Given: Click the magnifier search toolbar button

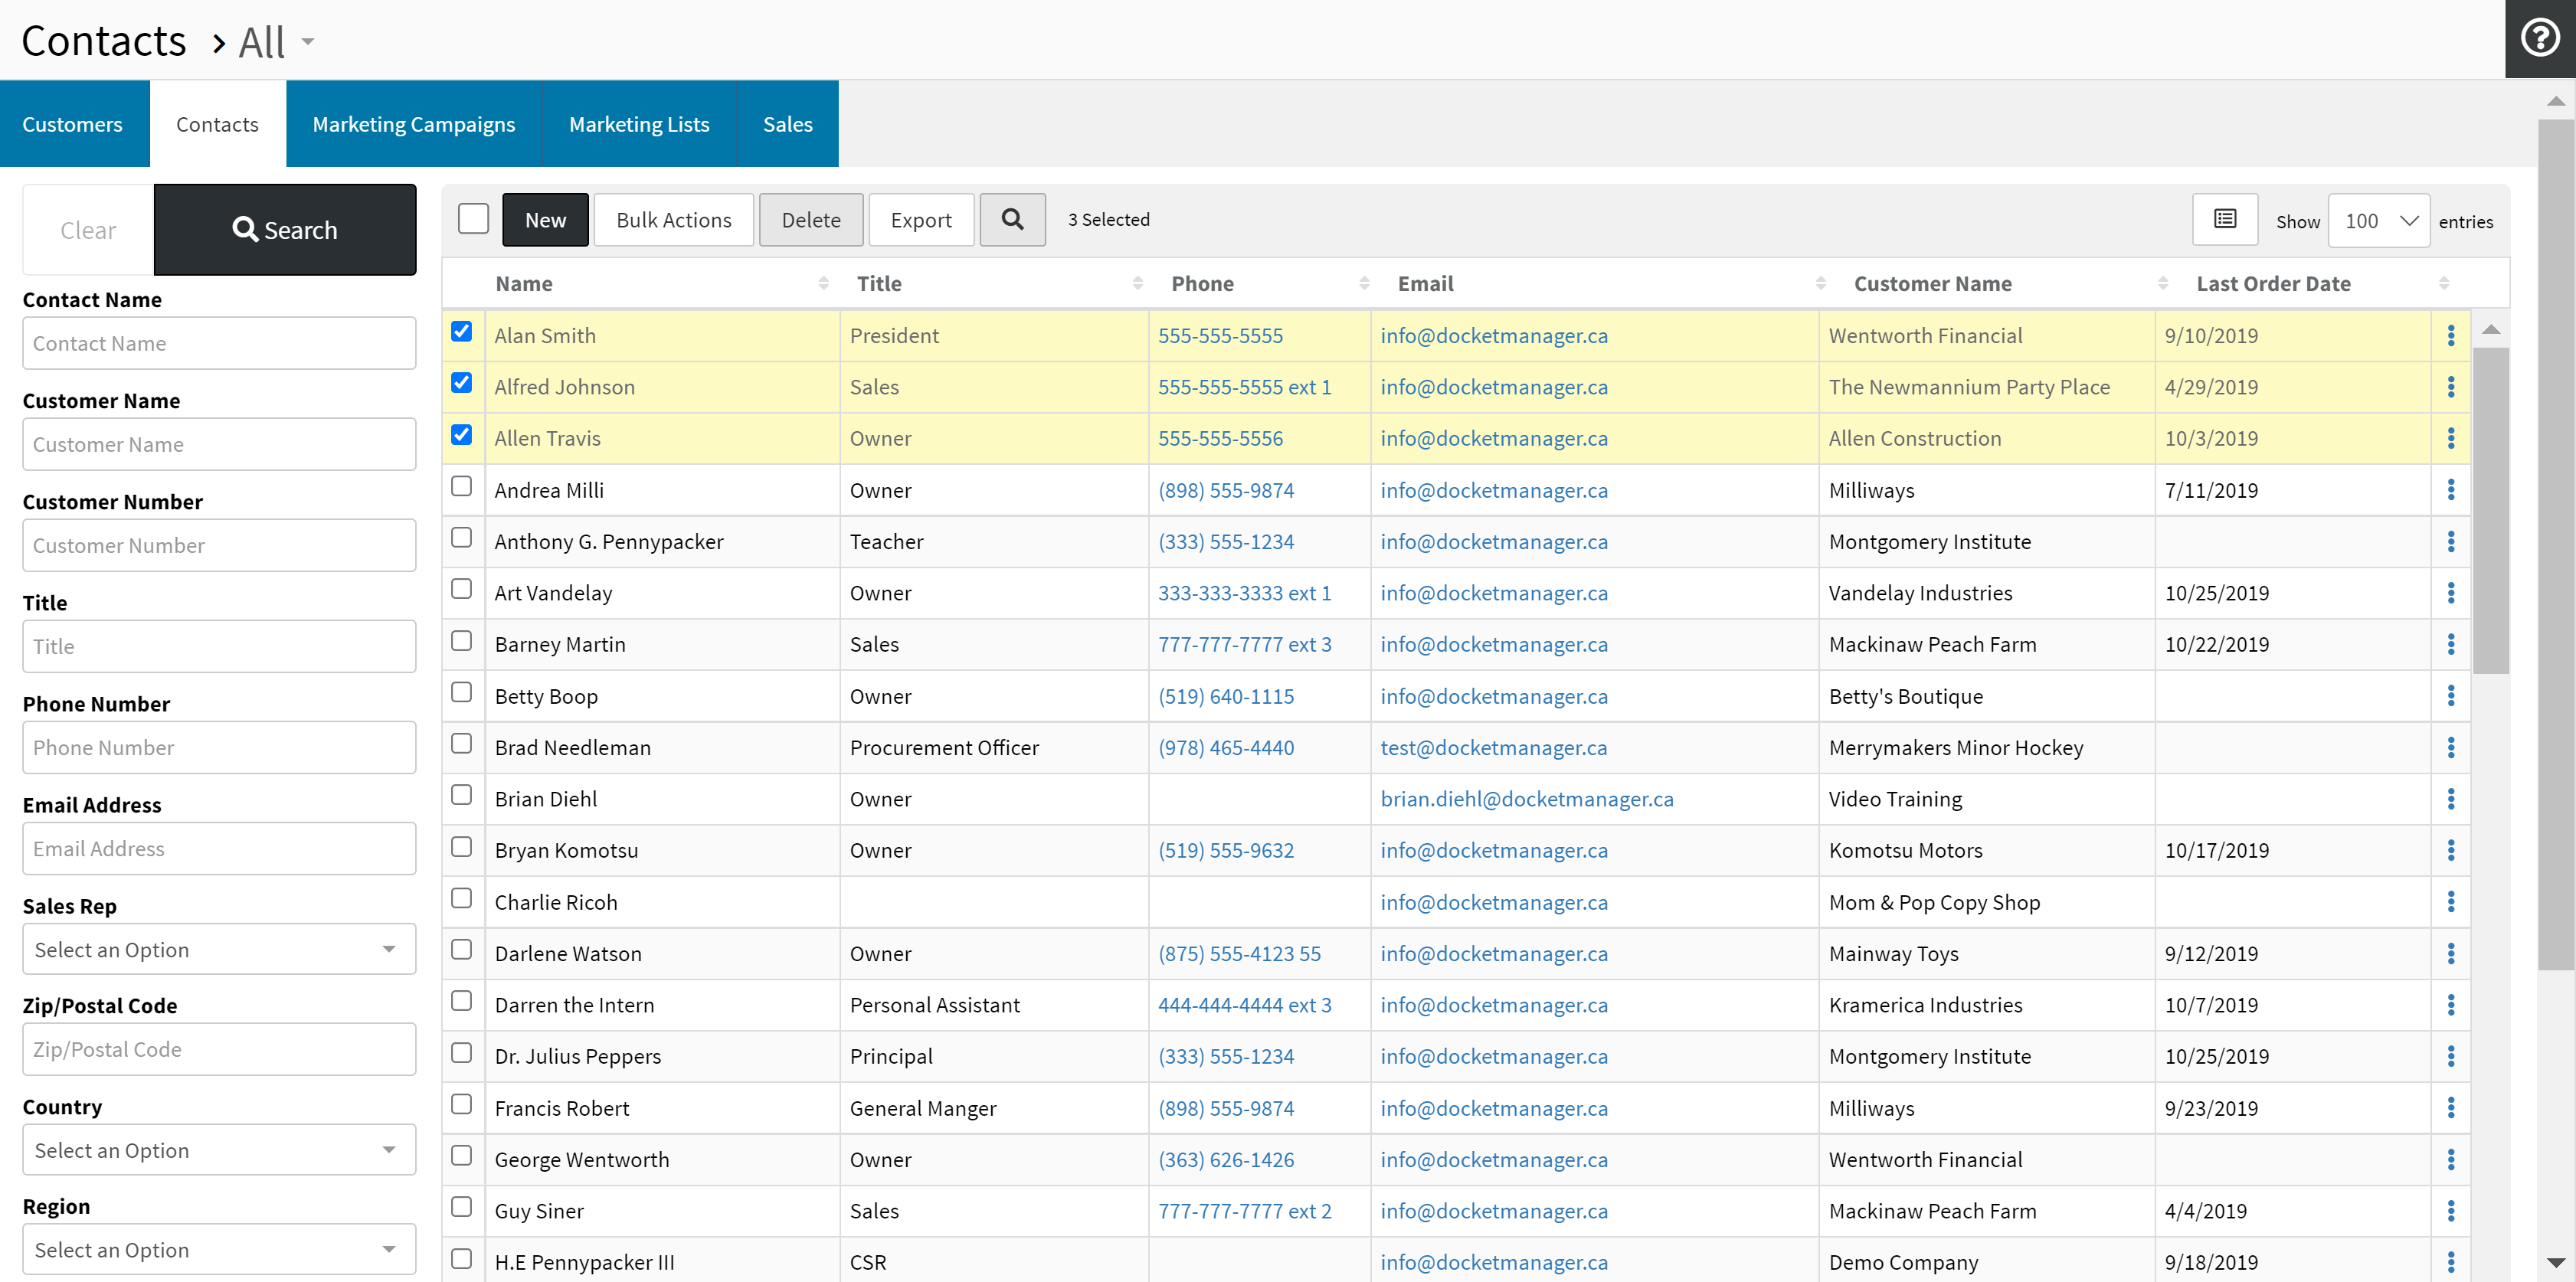Looking at the screenshot, I should (1012, 219).
